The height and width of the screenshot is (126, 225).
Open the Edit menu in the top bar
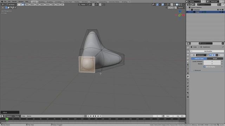(9, 1)
